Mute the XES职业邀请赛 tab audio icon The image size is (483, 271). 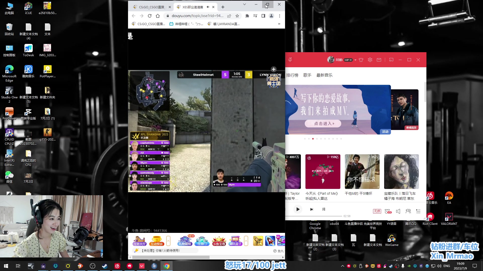point(208,7)
